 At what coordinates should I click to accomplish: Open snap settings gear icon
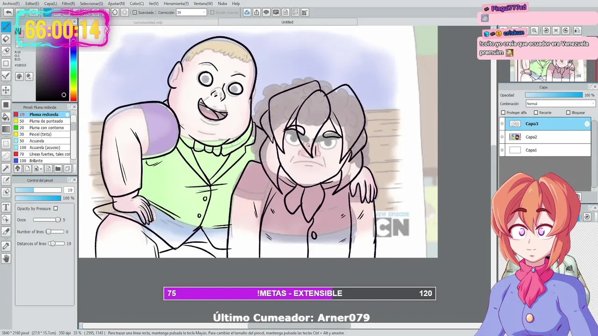[125, 12]
